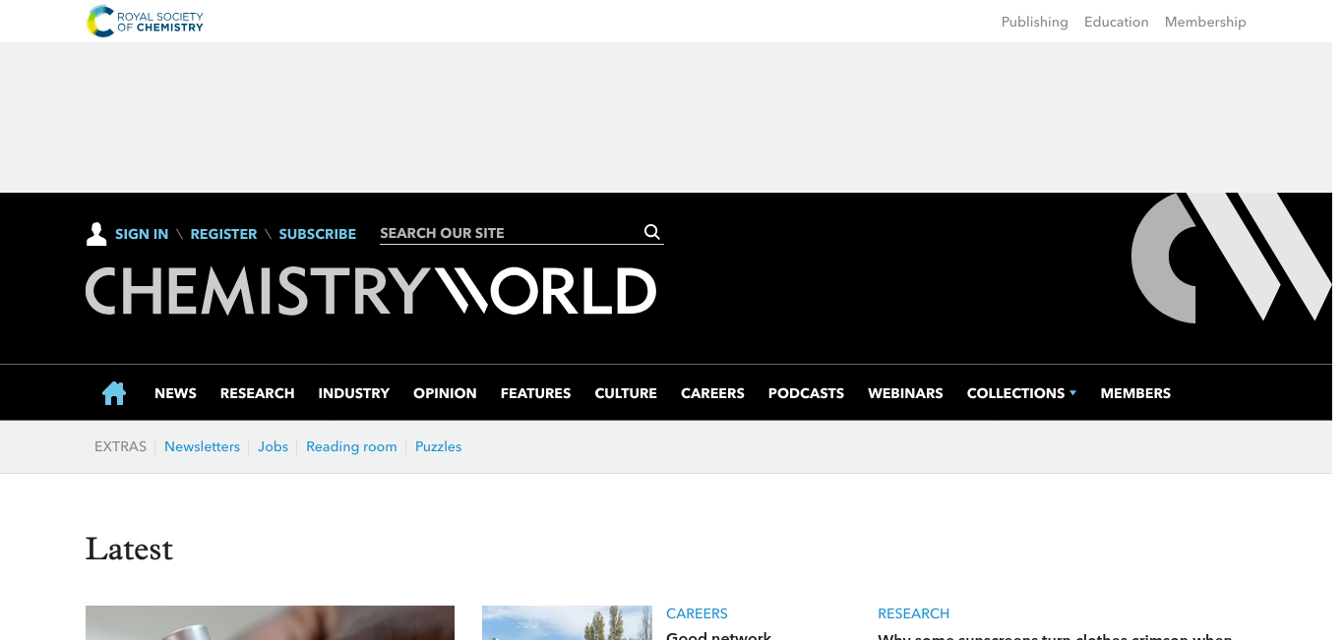The image size is (1344, 640).
Task: Open the first Latest article image
Action: click(270, 622)
